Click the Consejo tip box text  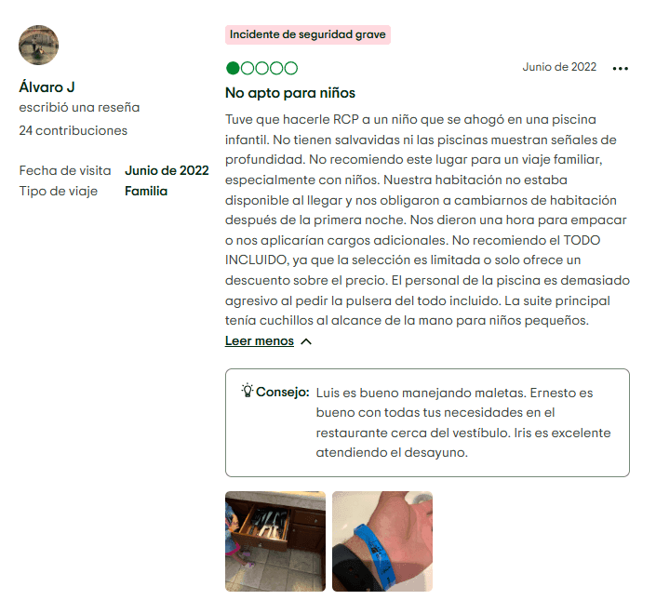coord(463,422)
